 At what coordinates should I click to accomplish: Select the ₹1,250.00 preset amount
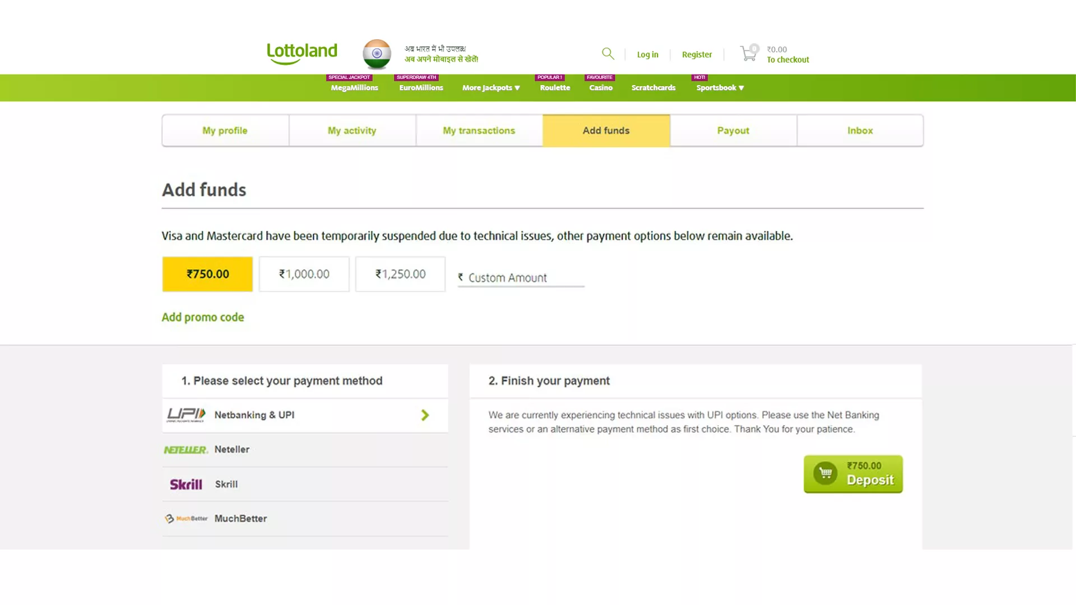tap(400, 273)
